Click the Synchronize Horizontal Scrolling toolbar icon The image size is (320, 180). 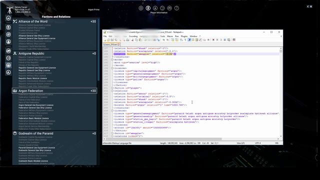176,40
